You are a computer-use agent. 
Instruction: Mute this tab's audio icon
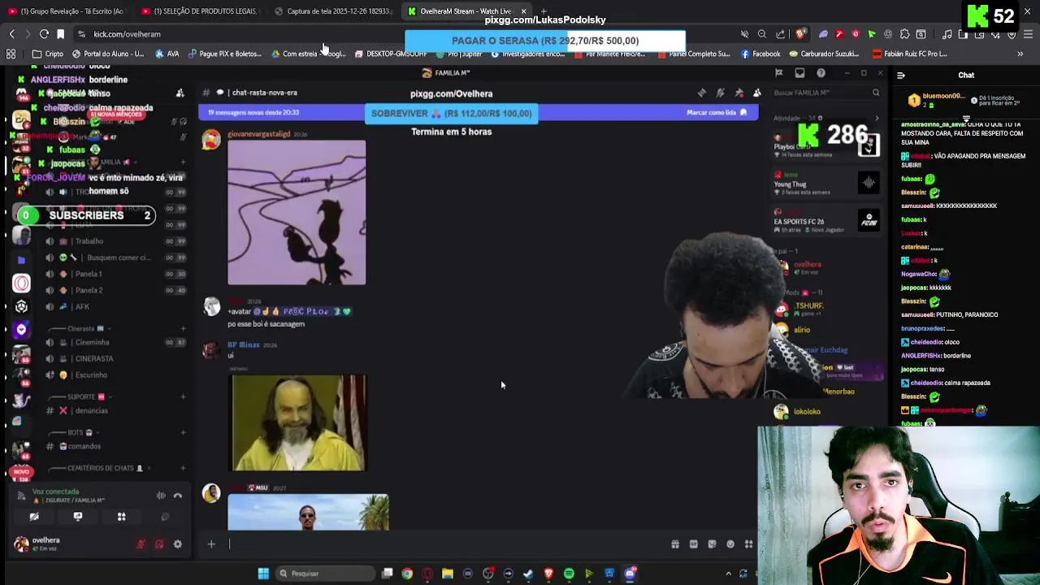click(x=744, y=34)
